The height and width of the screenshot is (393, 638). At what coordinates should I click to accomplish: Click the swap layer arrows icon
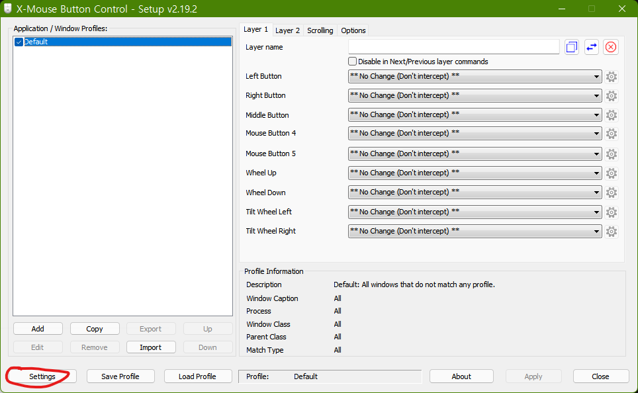point(591,47)
